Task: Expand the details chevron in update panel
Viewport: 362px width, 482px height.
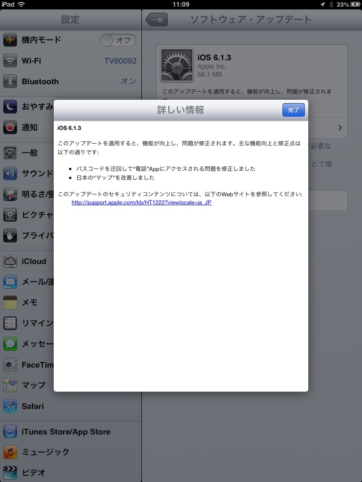Action: pos(340,128)
